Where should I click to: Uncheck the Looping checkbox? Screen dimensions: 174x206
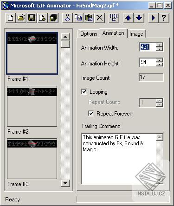[x=84, y=91]
